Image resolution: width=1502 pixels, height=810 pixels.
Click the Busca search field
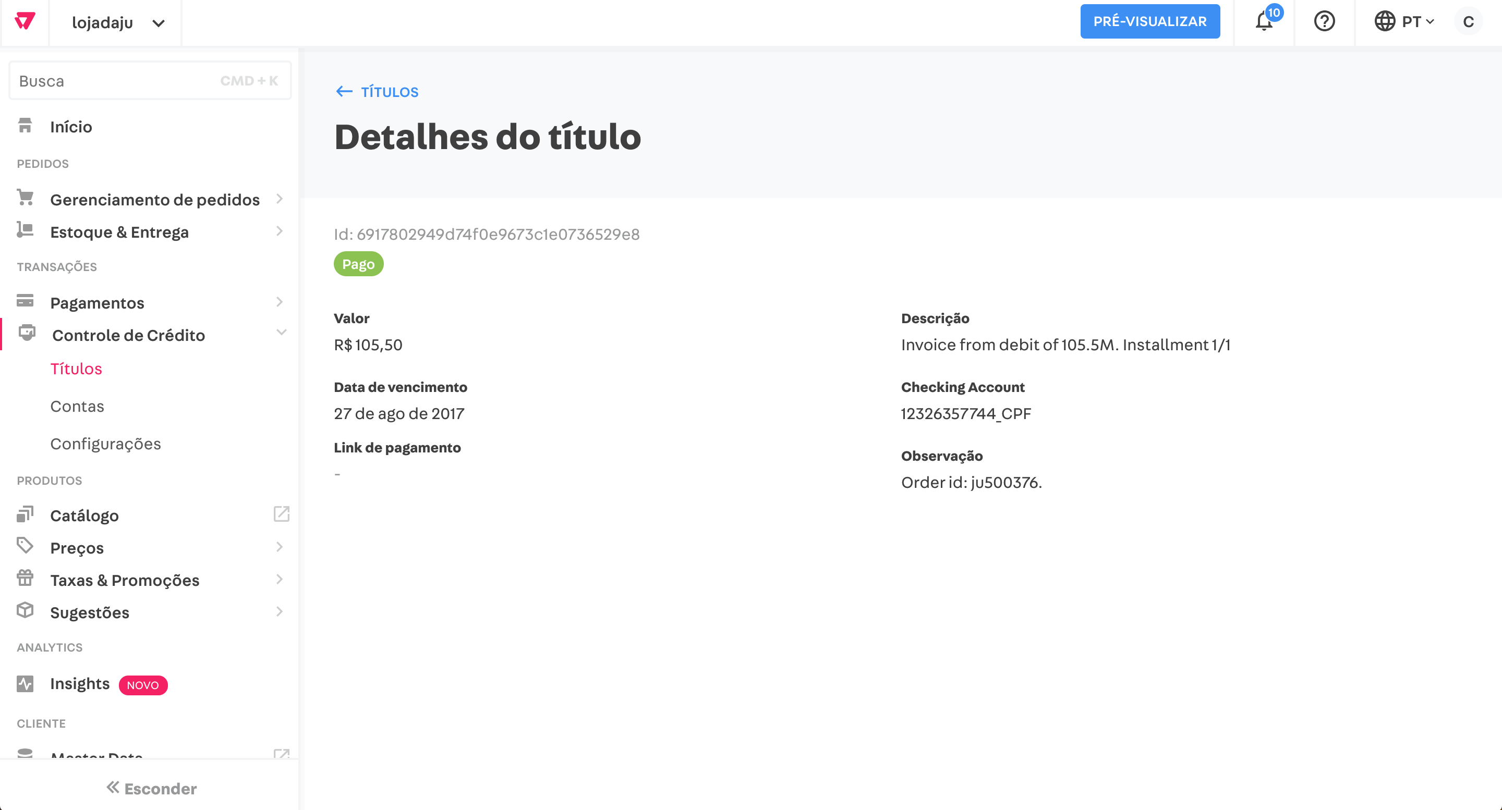pyautogui.click(x=117, y=81)
